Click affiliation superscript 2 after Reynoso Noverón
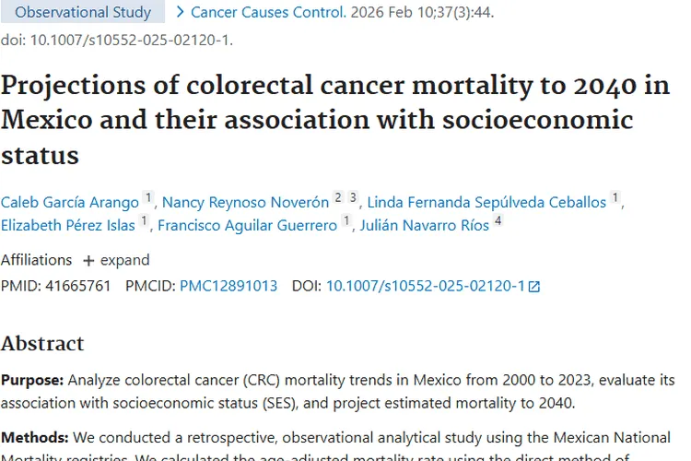This screenshot has width=691, height=461. point(338,198)
